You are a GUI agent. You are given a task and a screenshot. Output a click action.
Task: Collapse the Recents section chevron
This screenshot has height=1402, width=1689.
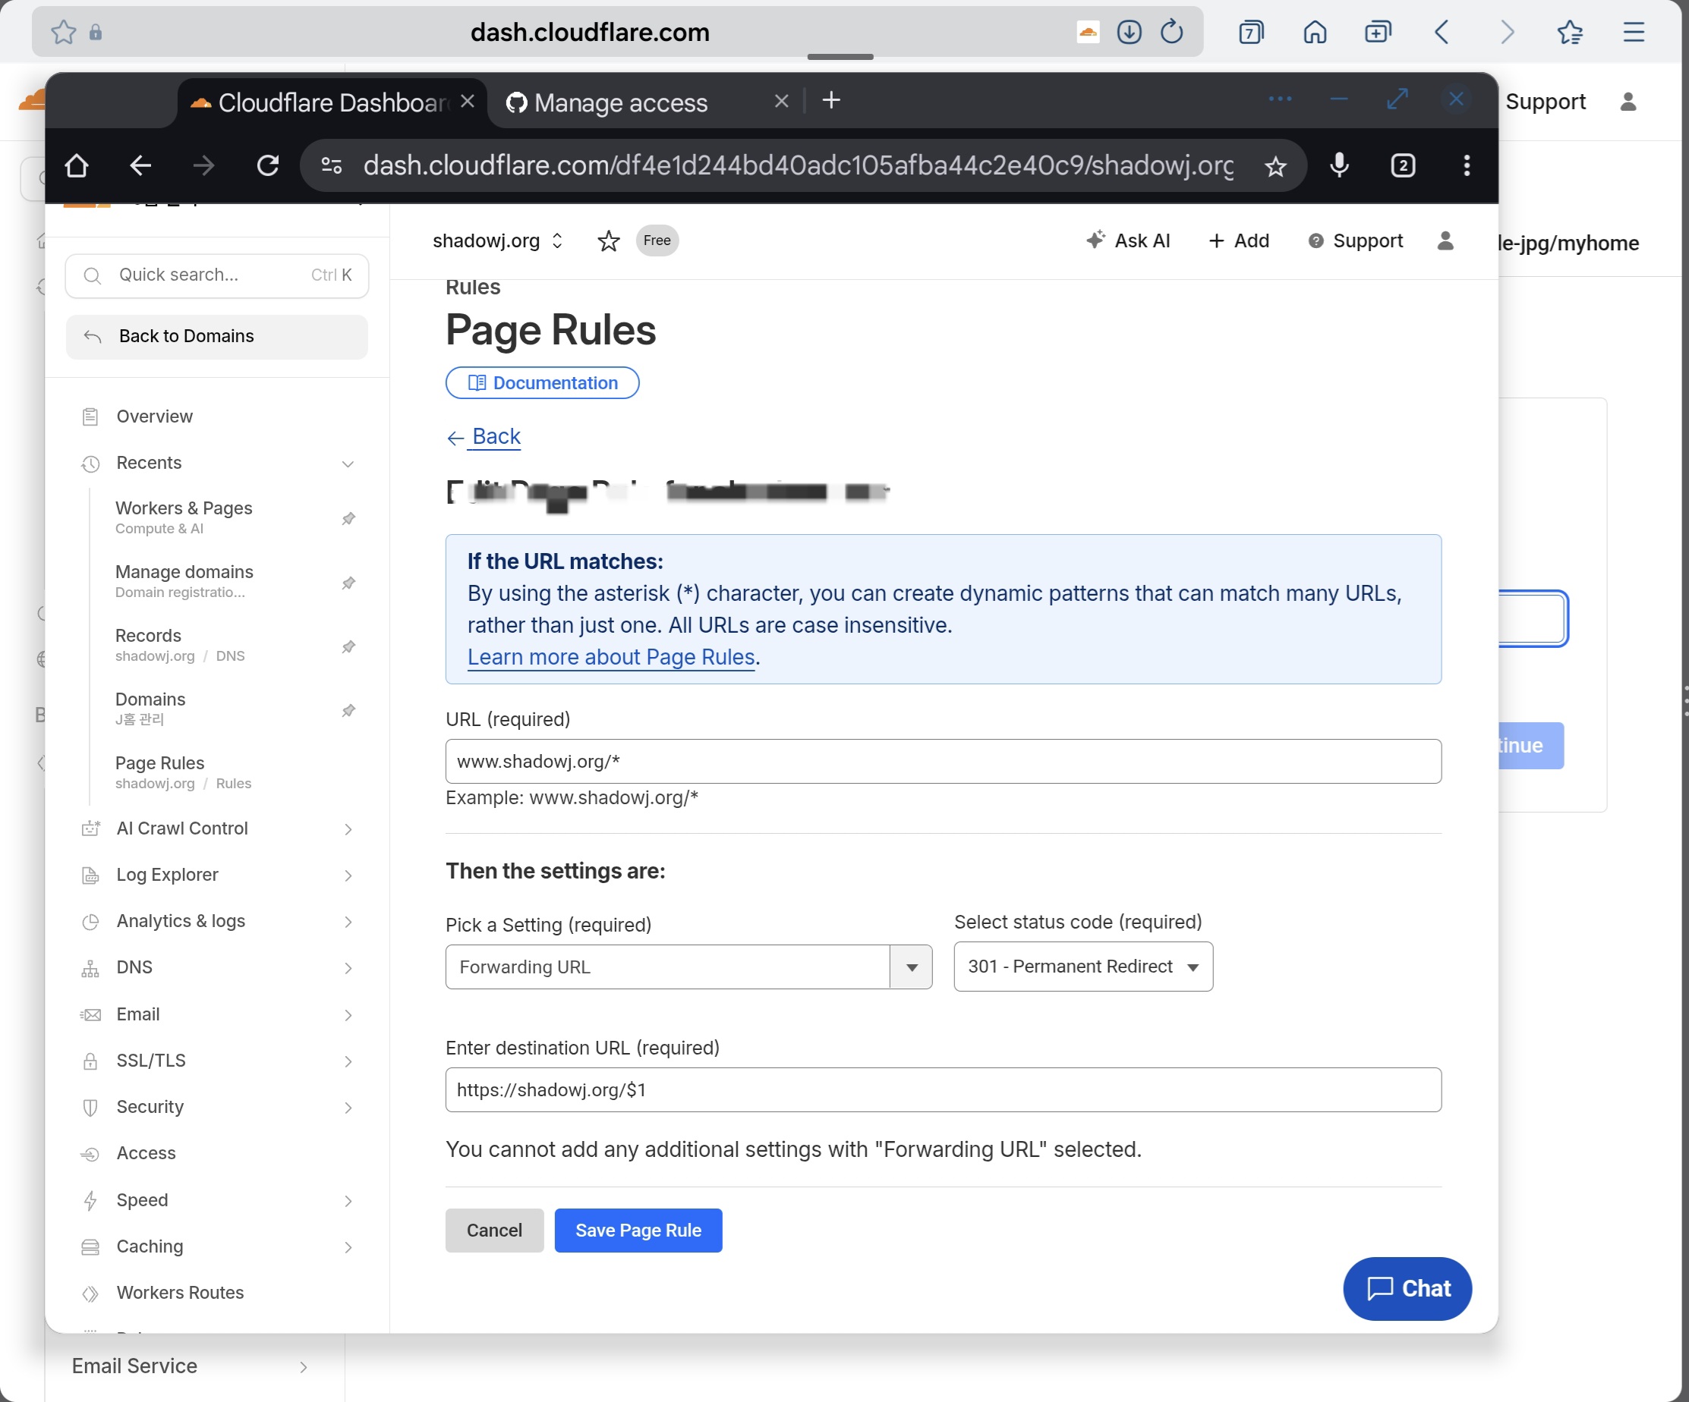348,464
